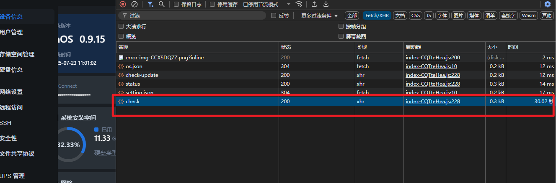The height and width of the screenshot is (183, 556).
Task: Select the status request row
Action: click(x=336, y=84)
